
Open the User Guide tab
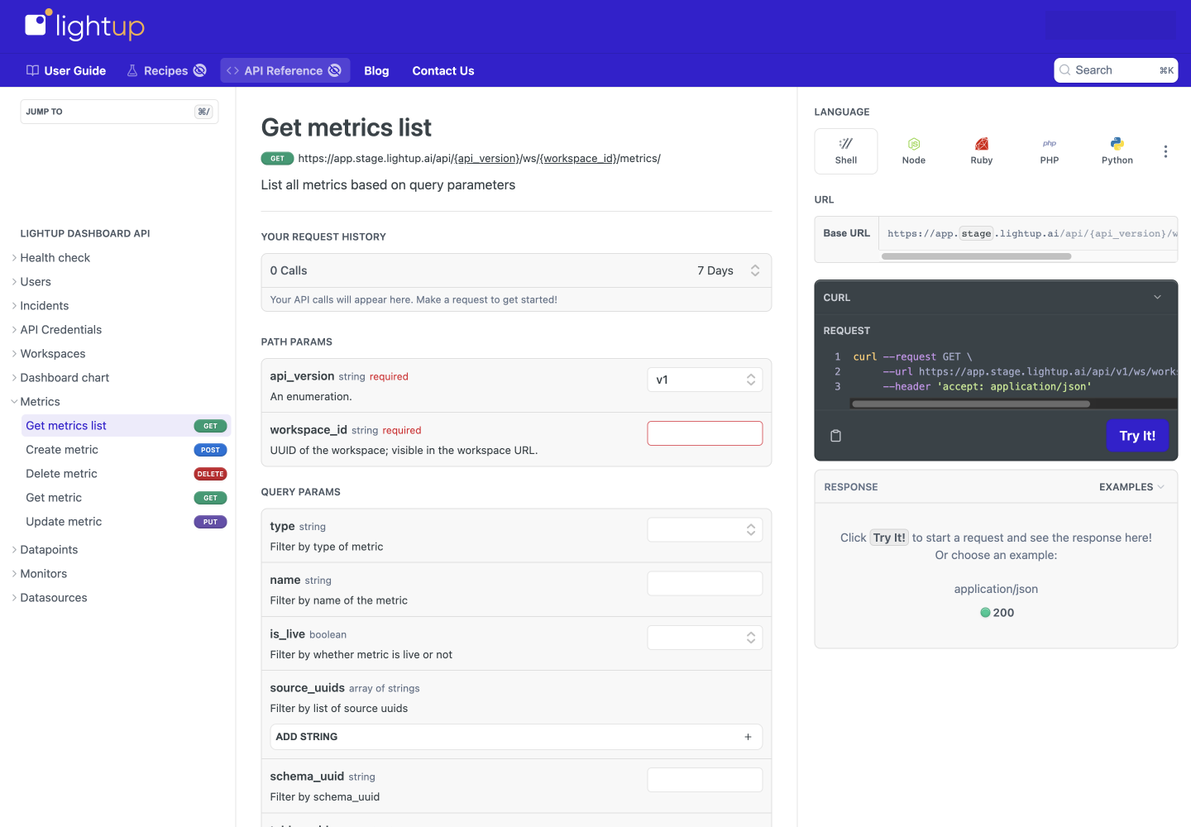click(66, 70)
